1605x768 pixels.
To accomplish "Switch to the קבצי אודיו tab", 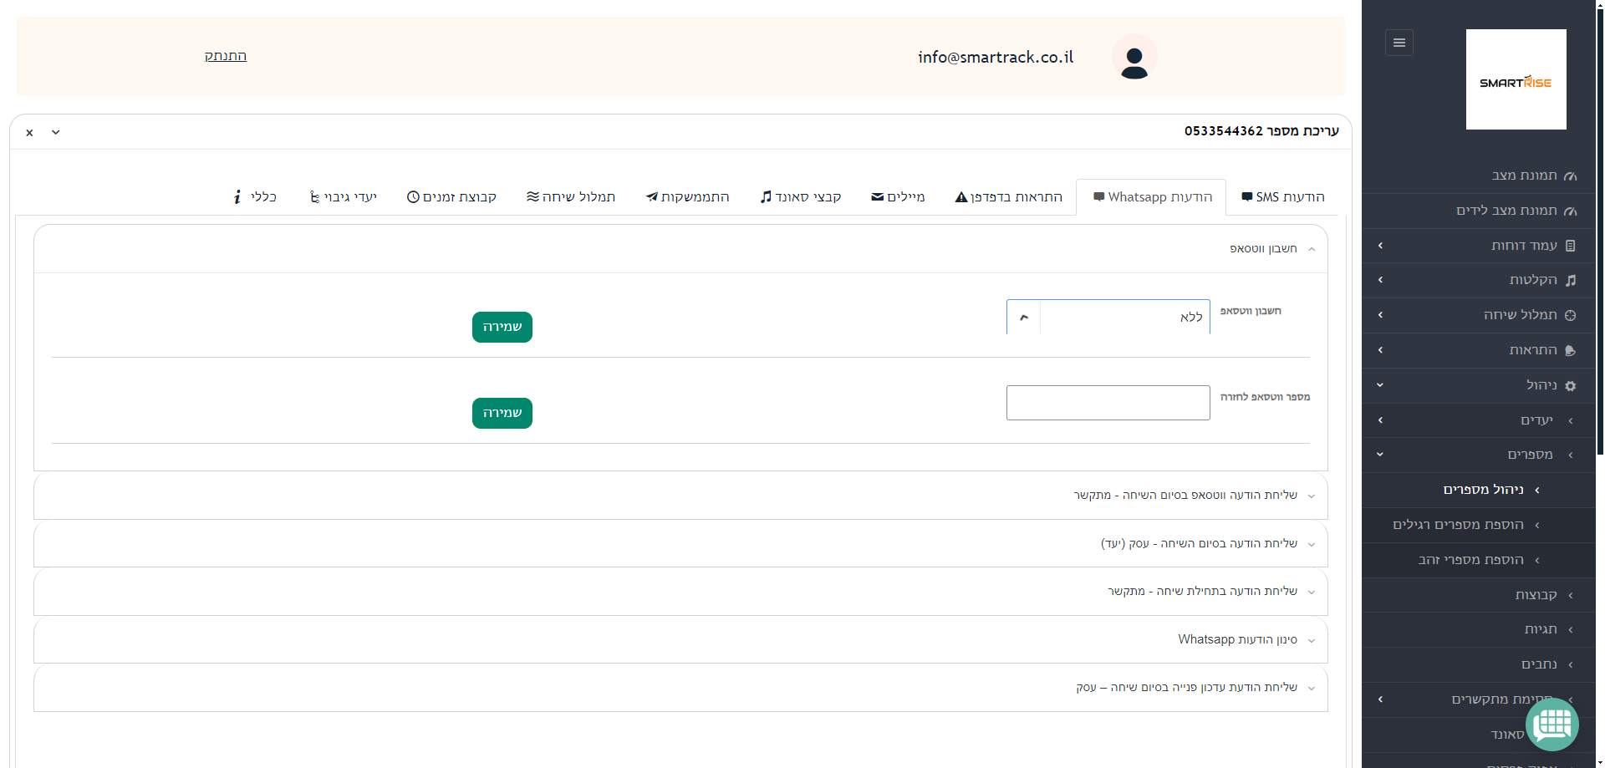I will [801, 197].
